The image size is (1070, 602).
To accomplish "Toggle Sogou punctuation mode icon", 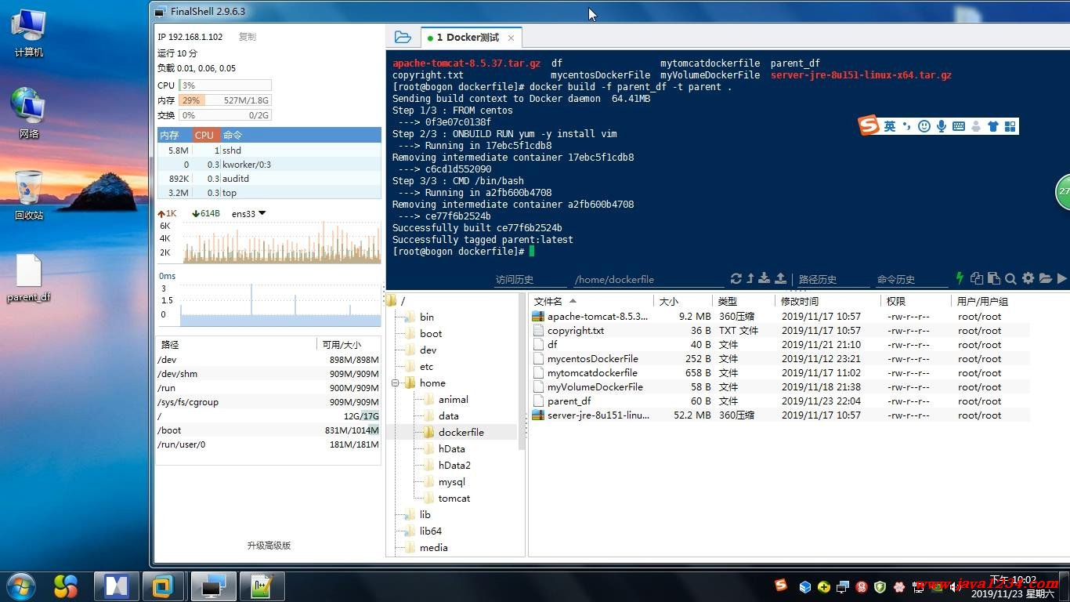I will pyautogui.click(x=907, y=126).
